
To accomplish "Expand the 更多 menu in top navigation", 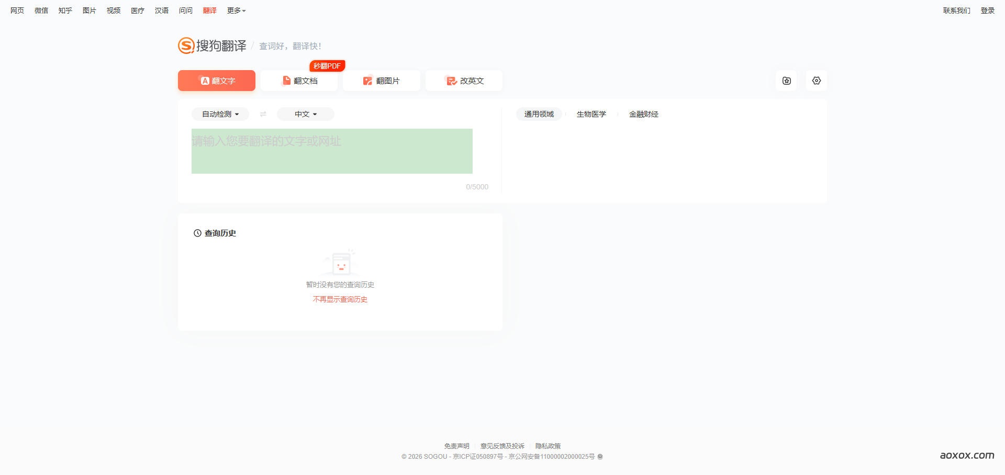I will pos(236,10).
